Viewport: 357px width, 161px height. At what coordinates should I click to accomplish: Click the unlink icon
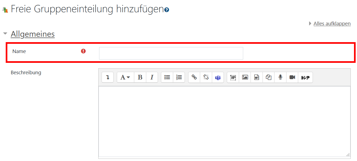[206, 77]
